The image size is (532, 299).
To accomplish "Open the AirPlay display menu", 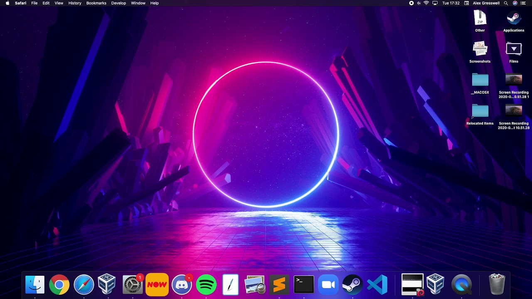I will [435, 3].
